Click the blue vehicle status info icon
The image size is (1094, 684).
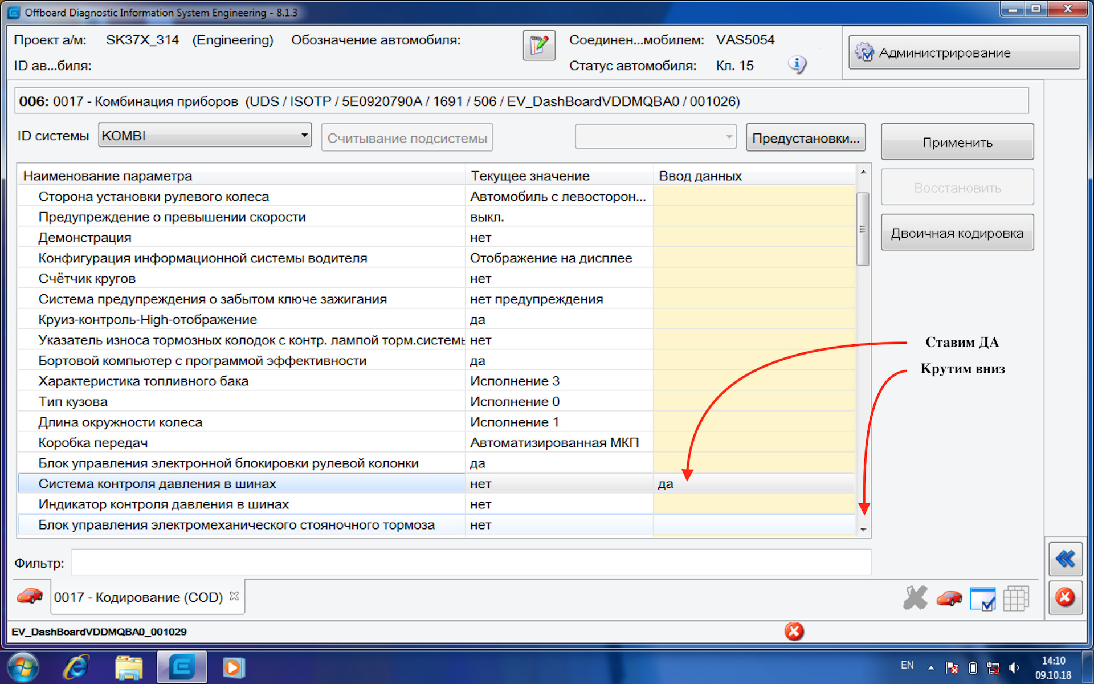click(797, 64)
